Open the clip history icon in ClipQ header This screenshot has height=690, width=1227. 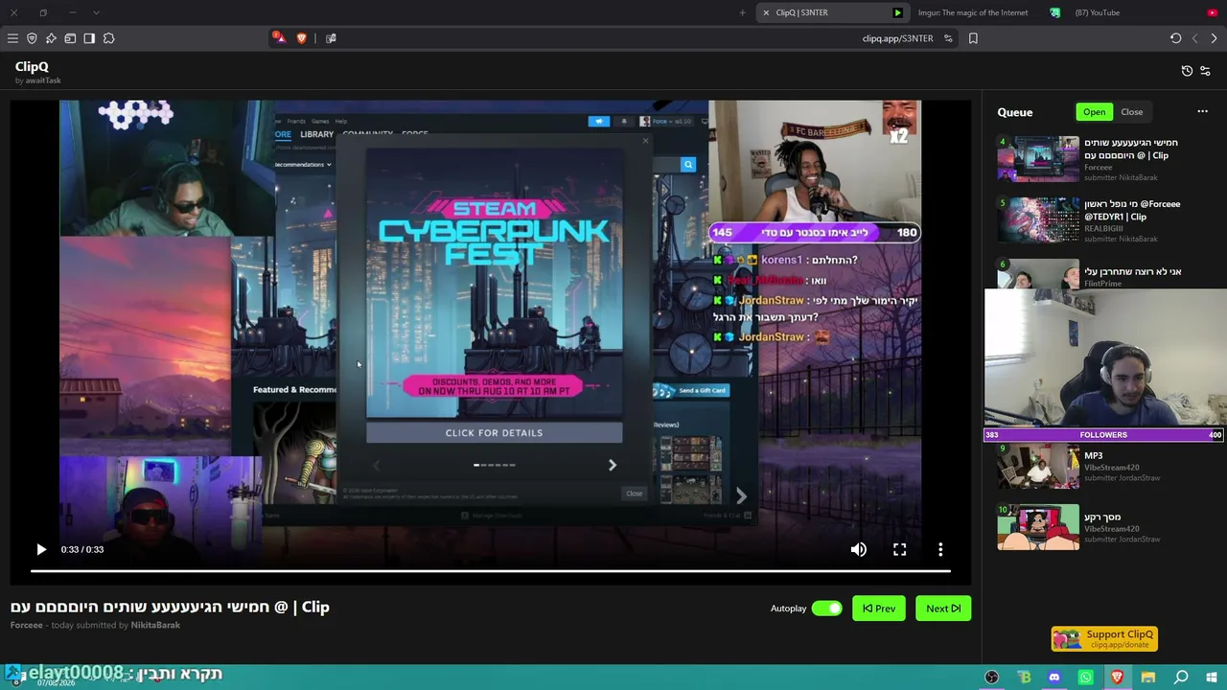coord(1187,71)
